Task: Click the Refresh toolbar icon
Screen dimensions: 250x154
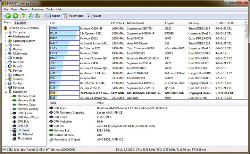Action: [30, 16]
